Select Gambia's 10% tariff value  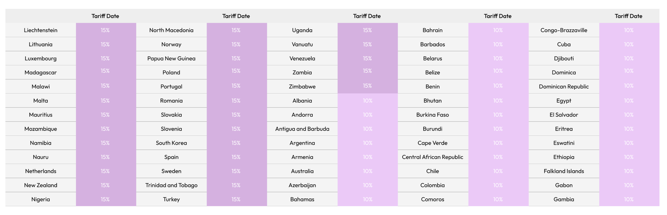coord(628,199)
